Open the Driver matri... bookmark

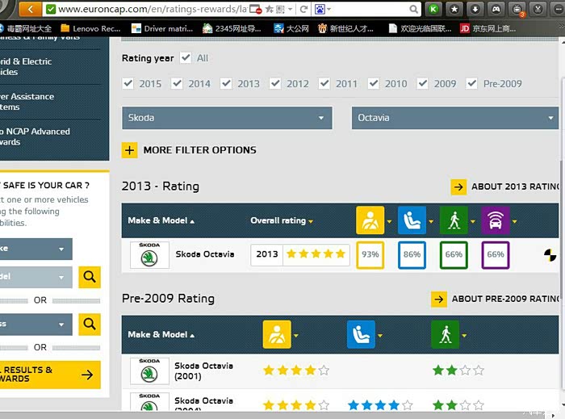pos(165,28)
